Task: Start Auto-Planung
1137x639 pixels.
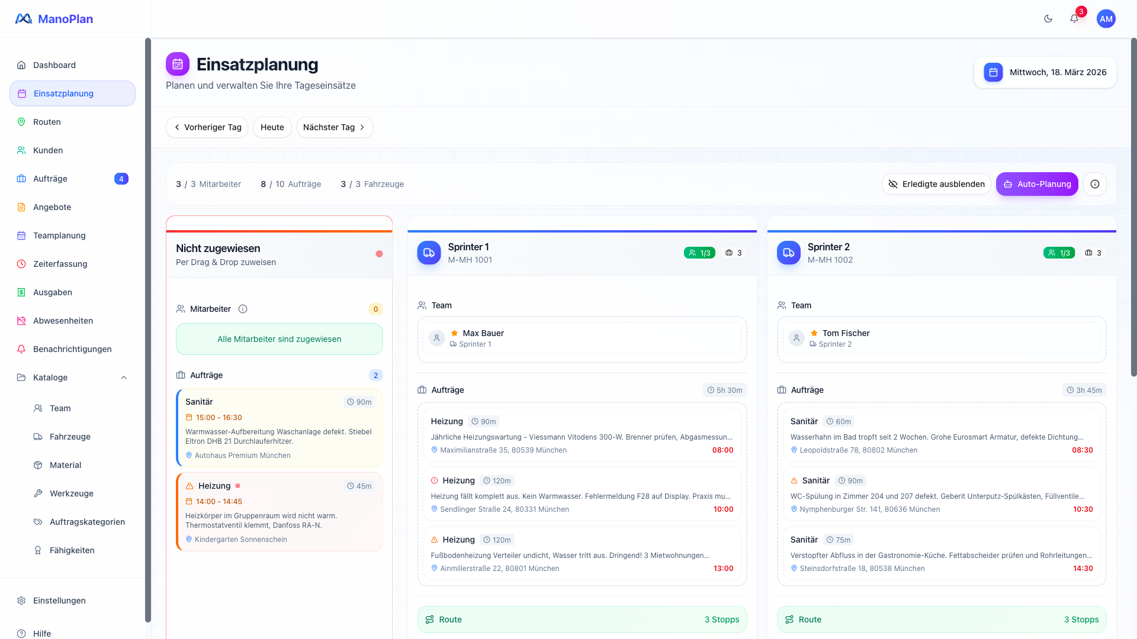Action: click(1036, 184)
